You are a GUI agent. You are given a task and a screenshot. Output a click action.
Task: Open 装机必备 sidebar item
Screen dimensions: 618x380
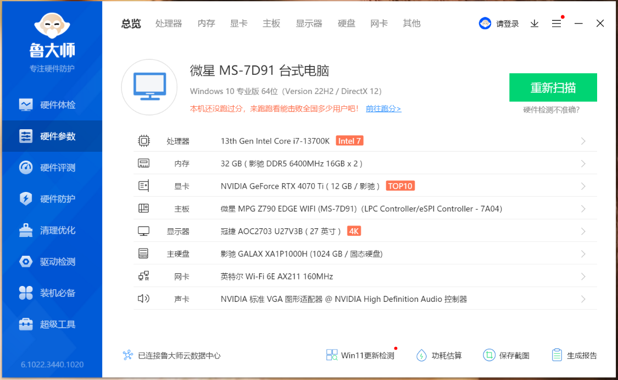(x=52, y=293)
